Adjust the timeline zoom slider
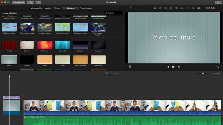 click(x=203, y=73)
